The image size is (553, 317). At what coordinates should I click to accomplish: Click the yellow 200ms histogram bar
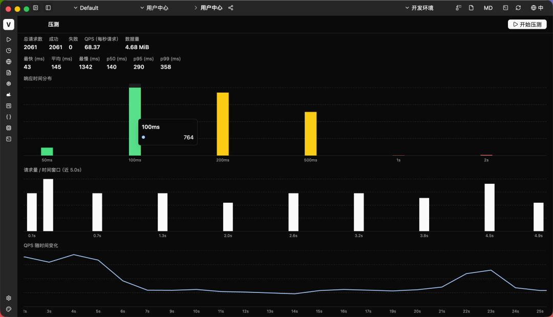tap(223, 124)
